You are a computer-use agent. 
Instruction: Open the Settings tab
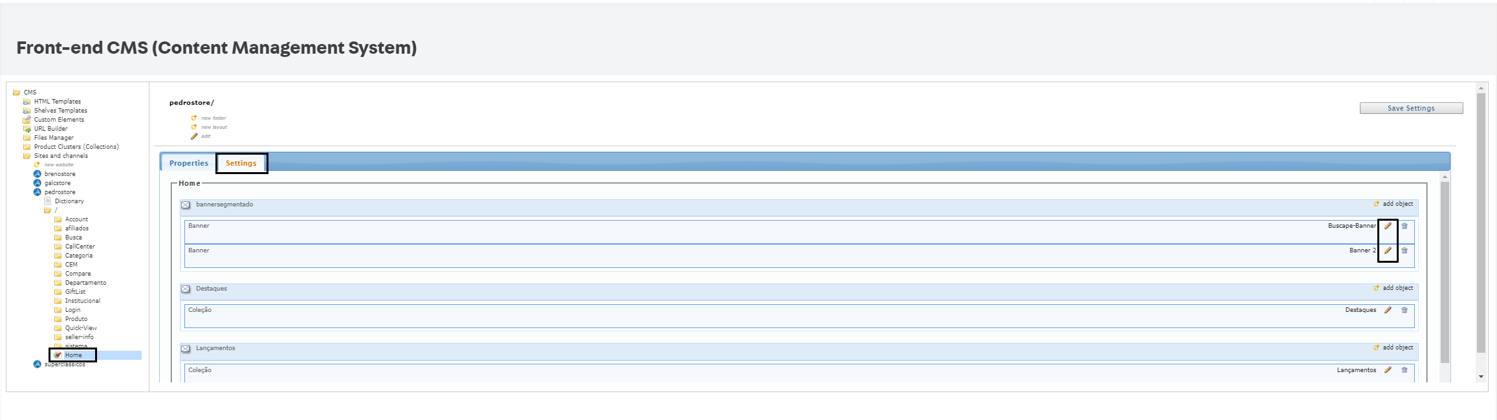[241, 163]
